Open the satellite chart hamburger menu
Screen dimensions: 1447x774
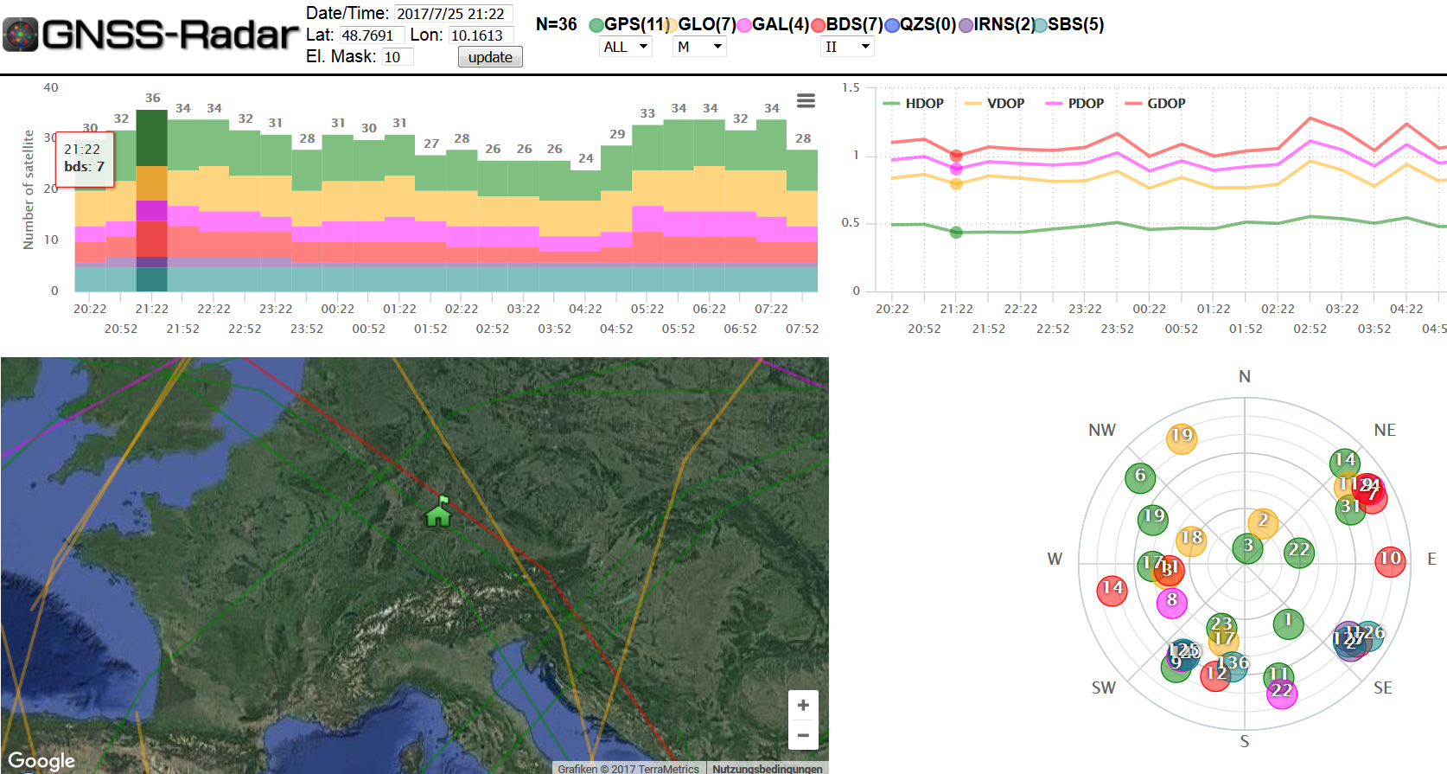click(806, 101)
